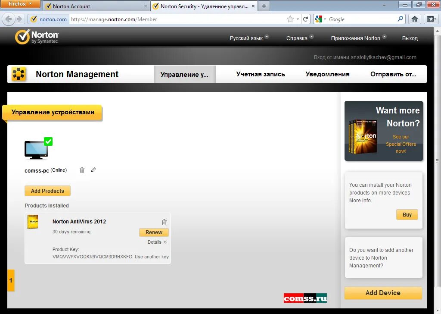Click the Управление устройствами heading

53,112
